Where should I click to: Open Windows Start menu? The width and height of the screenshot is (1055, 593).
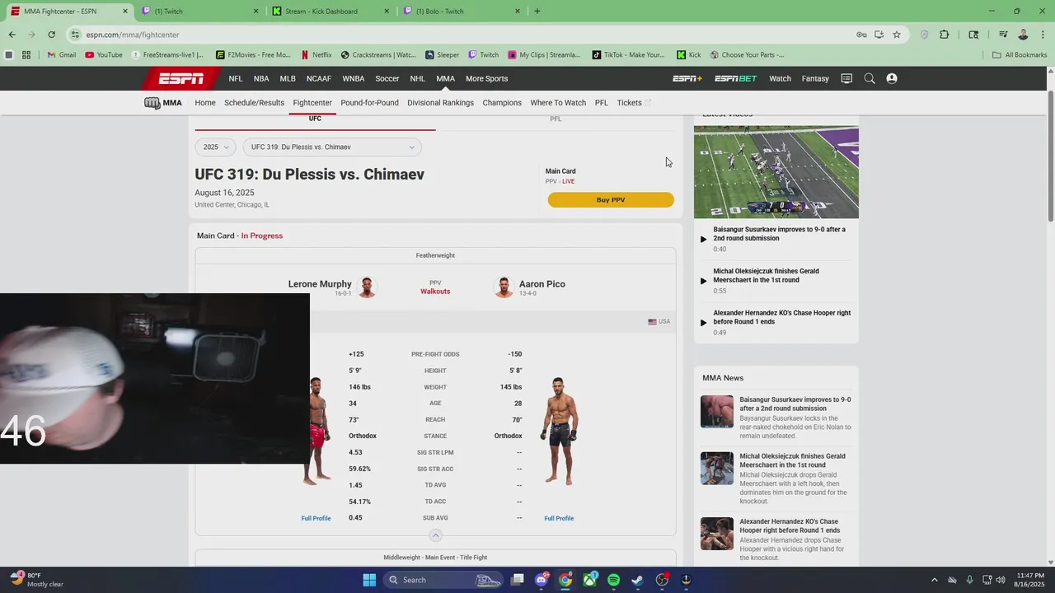click(x=369, y=580)
